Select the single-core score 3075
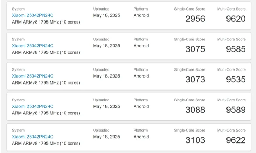 click(x=195, y=49)
